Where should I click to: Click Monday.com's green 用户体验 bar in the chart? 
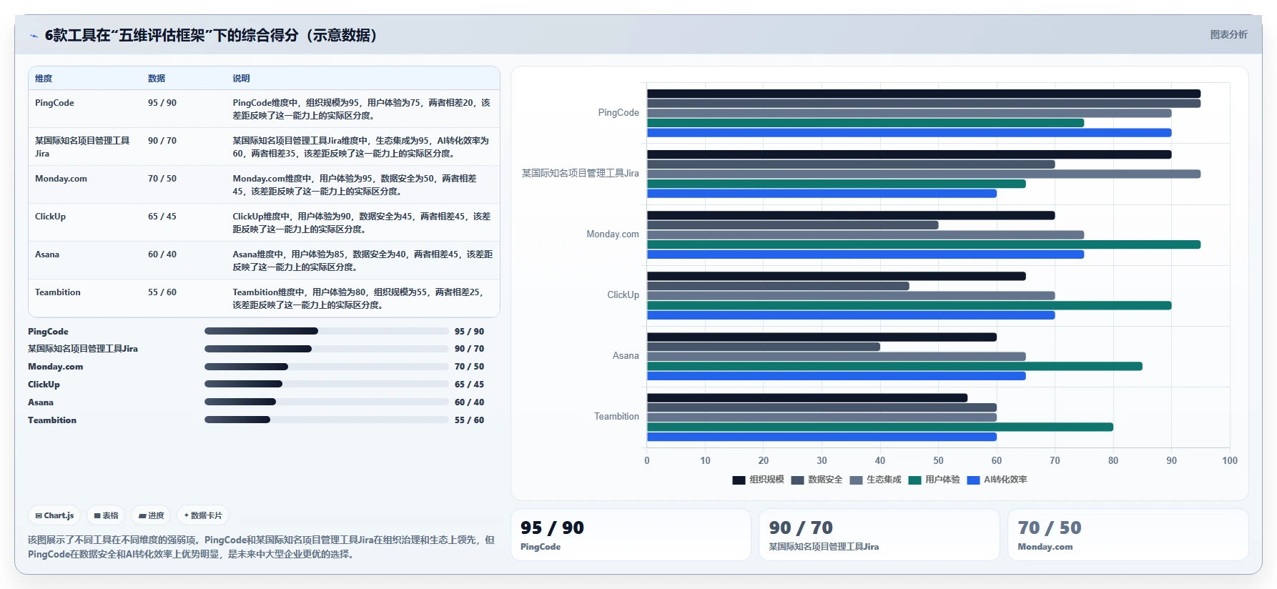[924, 244]
